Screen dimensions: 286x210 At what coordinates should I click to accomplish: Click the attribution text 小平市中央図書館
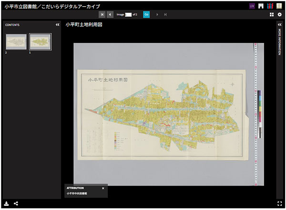[77, 194]
